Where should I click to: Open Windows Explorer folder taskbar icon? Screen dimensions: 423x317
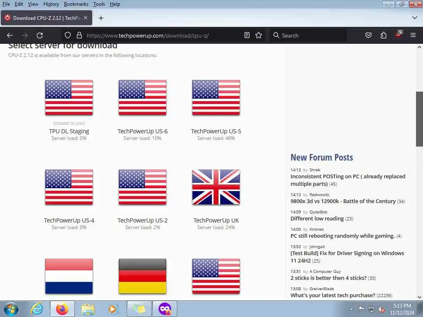tap(88, 309)
